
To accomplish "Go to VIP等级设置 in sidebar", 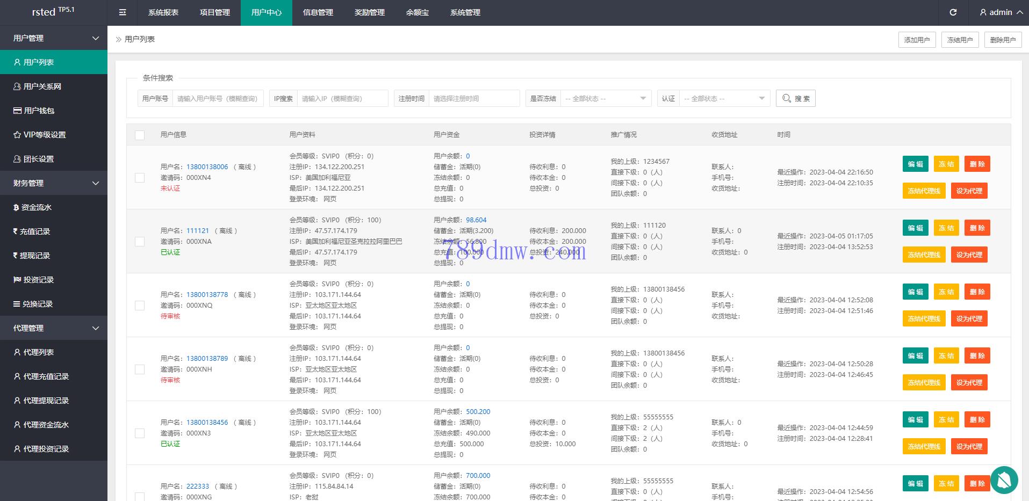I will (x=44, y=135).
